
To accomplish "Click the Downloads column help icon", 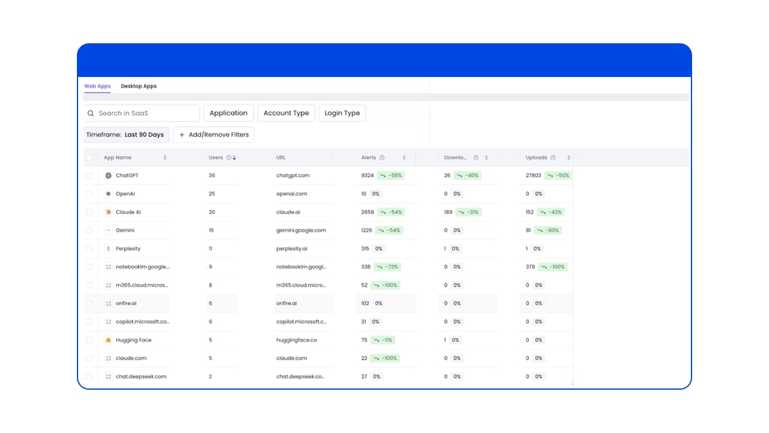I will pos(476,158).
